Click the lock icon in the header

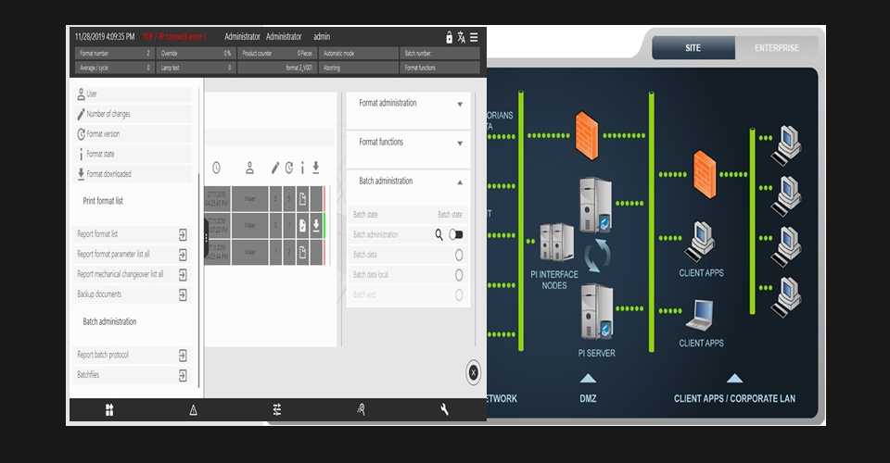click(x=450, y=37)
